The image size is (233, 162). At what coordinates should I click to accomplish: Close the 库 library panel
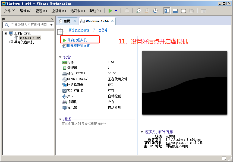[52, 18]
